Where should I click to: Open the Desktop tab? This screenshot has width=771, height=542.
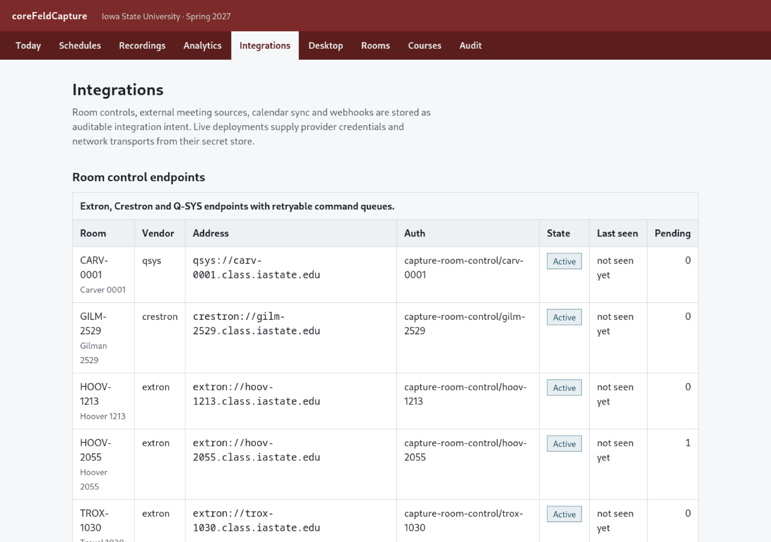click(326, 45)
